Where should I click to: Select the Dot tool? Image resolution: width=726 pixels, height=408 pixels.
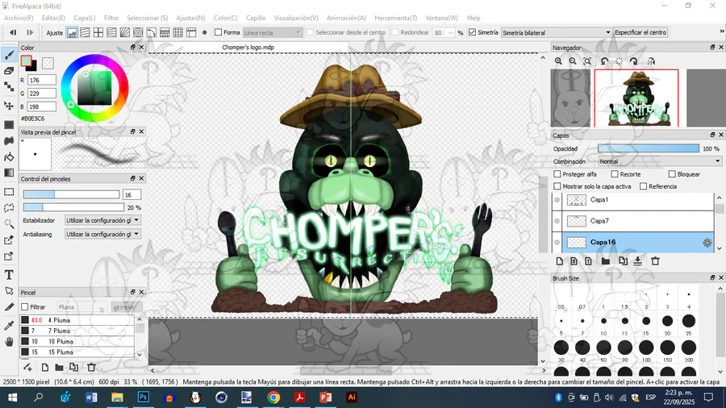pyautogui.click(x=9, y=86)
